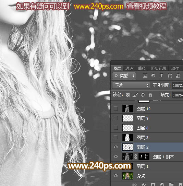
Task: Filter layers by shape layer icon
Action: (170, 76)
